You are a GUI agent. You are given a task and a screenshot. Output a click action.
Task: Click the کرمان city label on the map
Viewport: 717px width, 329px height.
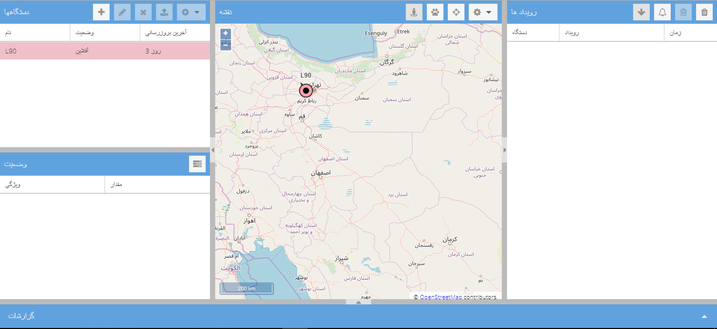click(450, 239)
